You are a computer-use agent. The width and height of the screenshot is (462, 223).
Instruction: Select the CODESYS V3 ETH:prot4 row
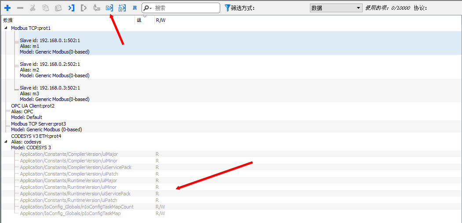pyautogui.click(x=36, y=142)
